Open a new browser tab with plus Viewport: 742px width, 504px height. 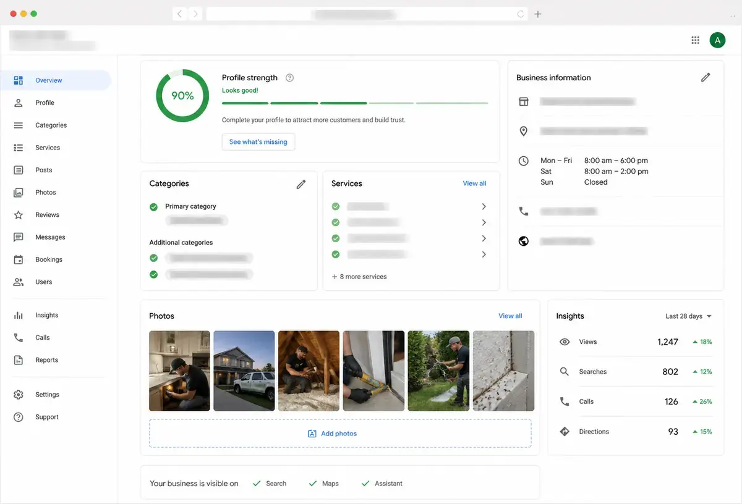538,14
